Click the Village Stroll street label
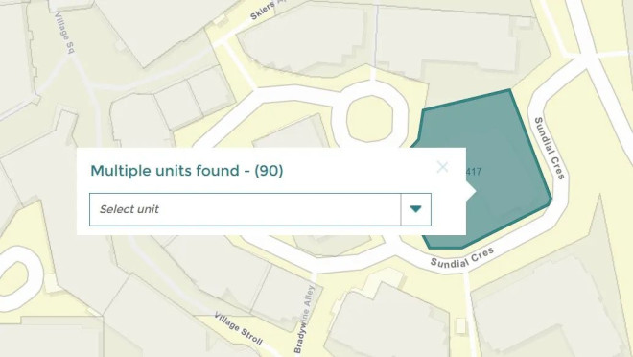This screenshot has height=357, width=633. pyautogui.click(x=238, y=329)
